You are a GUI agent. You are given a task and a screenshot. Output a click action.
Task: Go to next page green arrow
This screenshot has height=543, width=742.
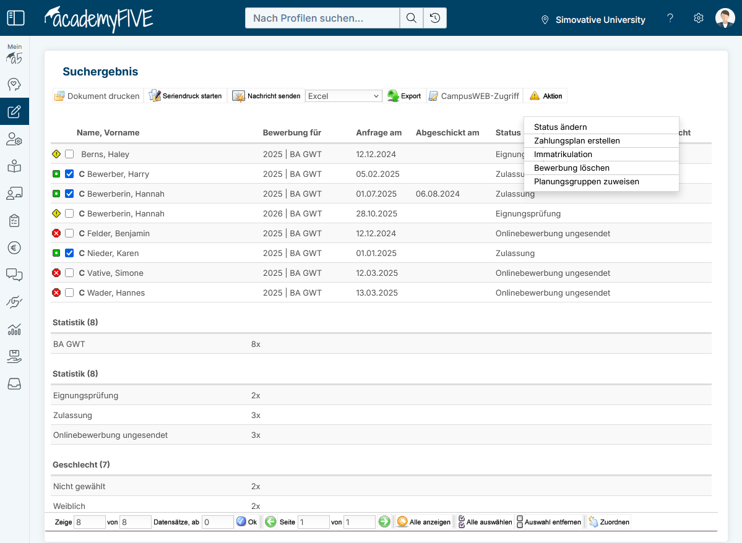click(x=384, y=522)
